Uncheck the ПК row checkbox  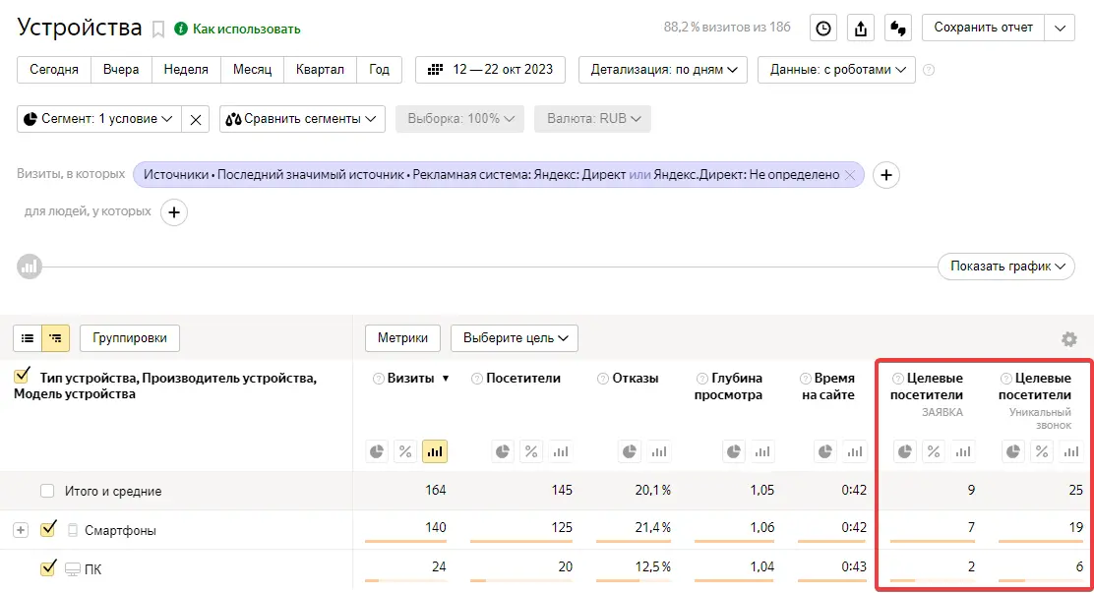click(47, 568)
